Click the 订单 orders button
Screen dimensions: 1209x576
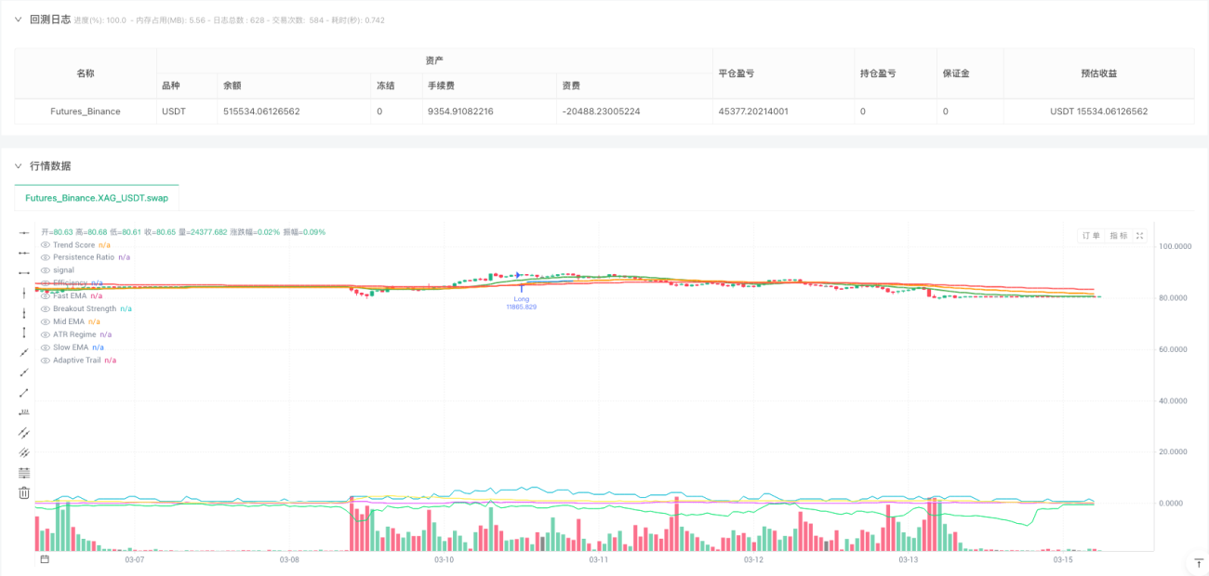(x=1091, y=236)
